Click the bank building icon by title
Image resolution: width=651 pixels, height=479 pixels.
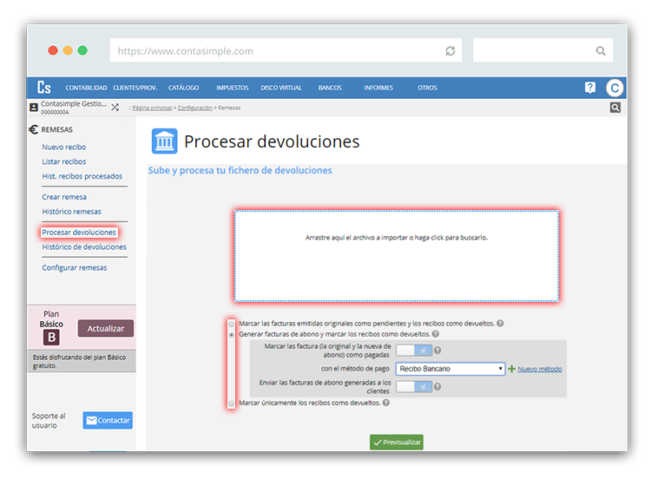pyautogui.click(x=164, y=141)
